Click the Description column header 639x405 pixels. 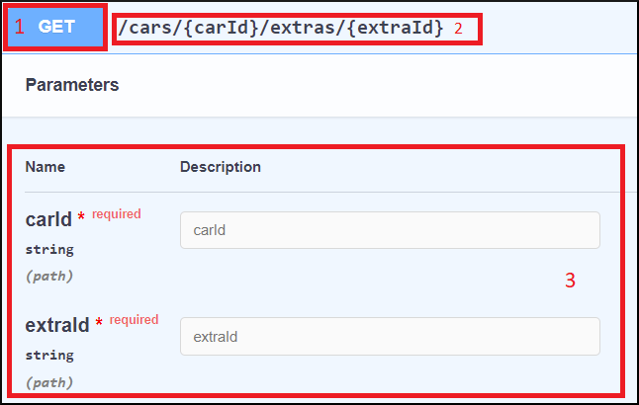click(221, 167)
